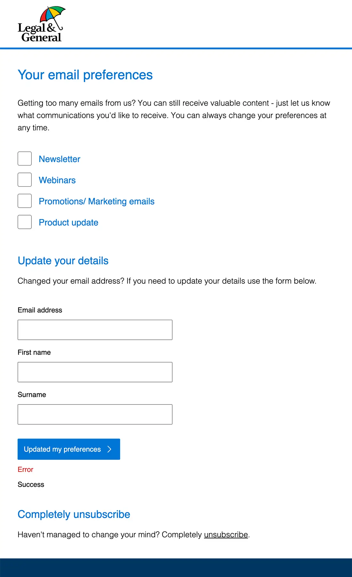Focus the Email address input field
This screenshot has width=352, height=577.
tap(95, 330)
